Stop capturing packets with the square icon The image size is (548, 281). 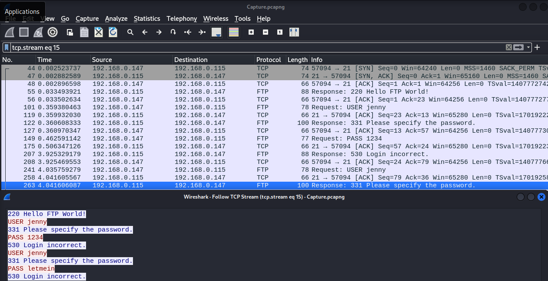tap(24, 32)
